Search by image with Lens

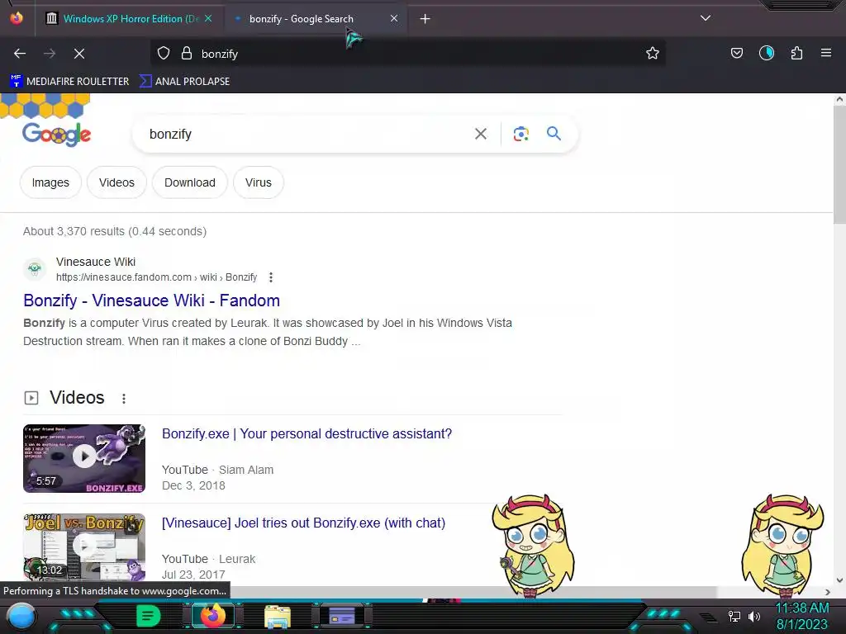(520, 134)
